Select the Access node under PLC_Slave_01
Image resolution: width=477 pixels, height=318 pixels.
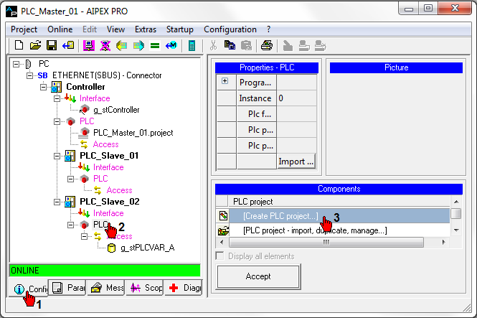point(119,190)
